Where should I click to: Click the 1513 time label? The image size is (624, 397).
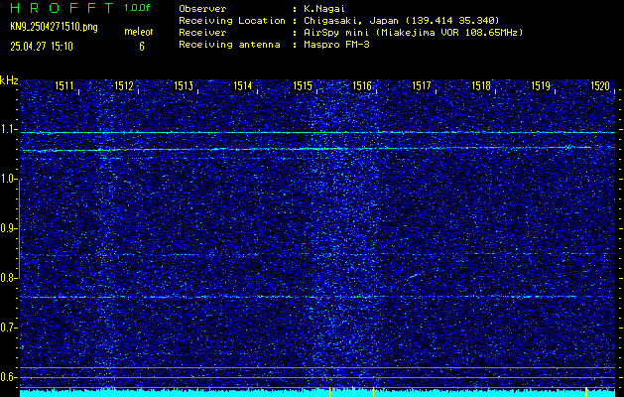[184, 85]
